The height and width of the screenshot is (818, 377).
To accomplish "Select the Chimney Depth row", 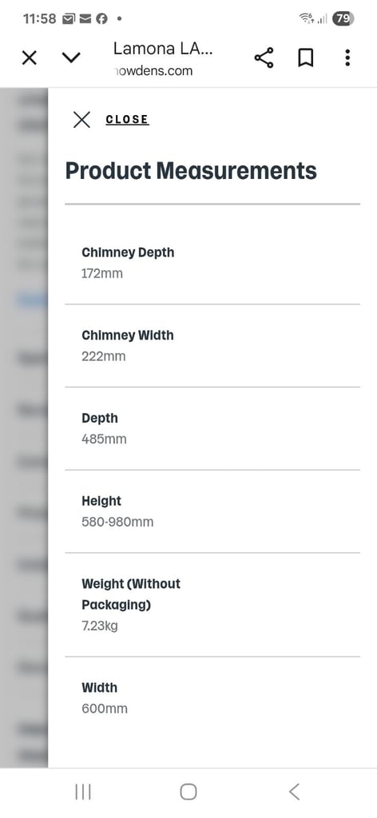I will [x=212, y=262].
